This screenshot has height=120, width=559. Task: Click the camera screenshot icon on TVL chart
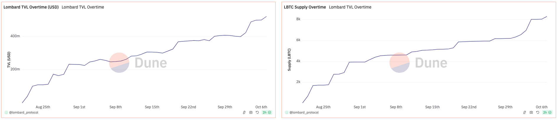tap(251, 112)
